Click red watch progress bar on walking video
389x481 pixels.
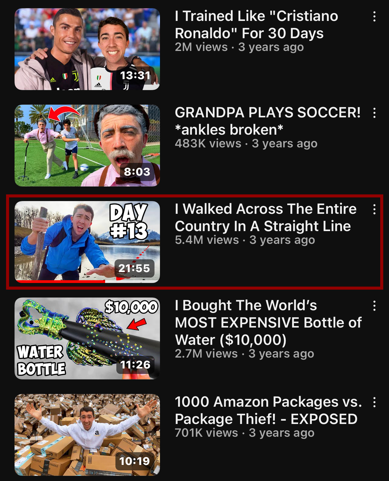click(x=60, y=281)
